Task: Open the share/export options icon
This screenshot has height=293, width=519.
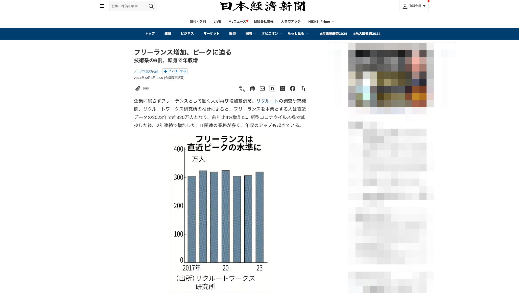Action: click(x=302, y=89)
